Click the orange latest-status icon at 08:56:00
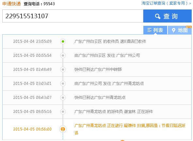The image size is (193, 141). click(63, 129)
